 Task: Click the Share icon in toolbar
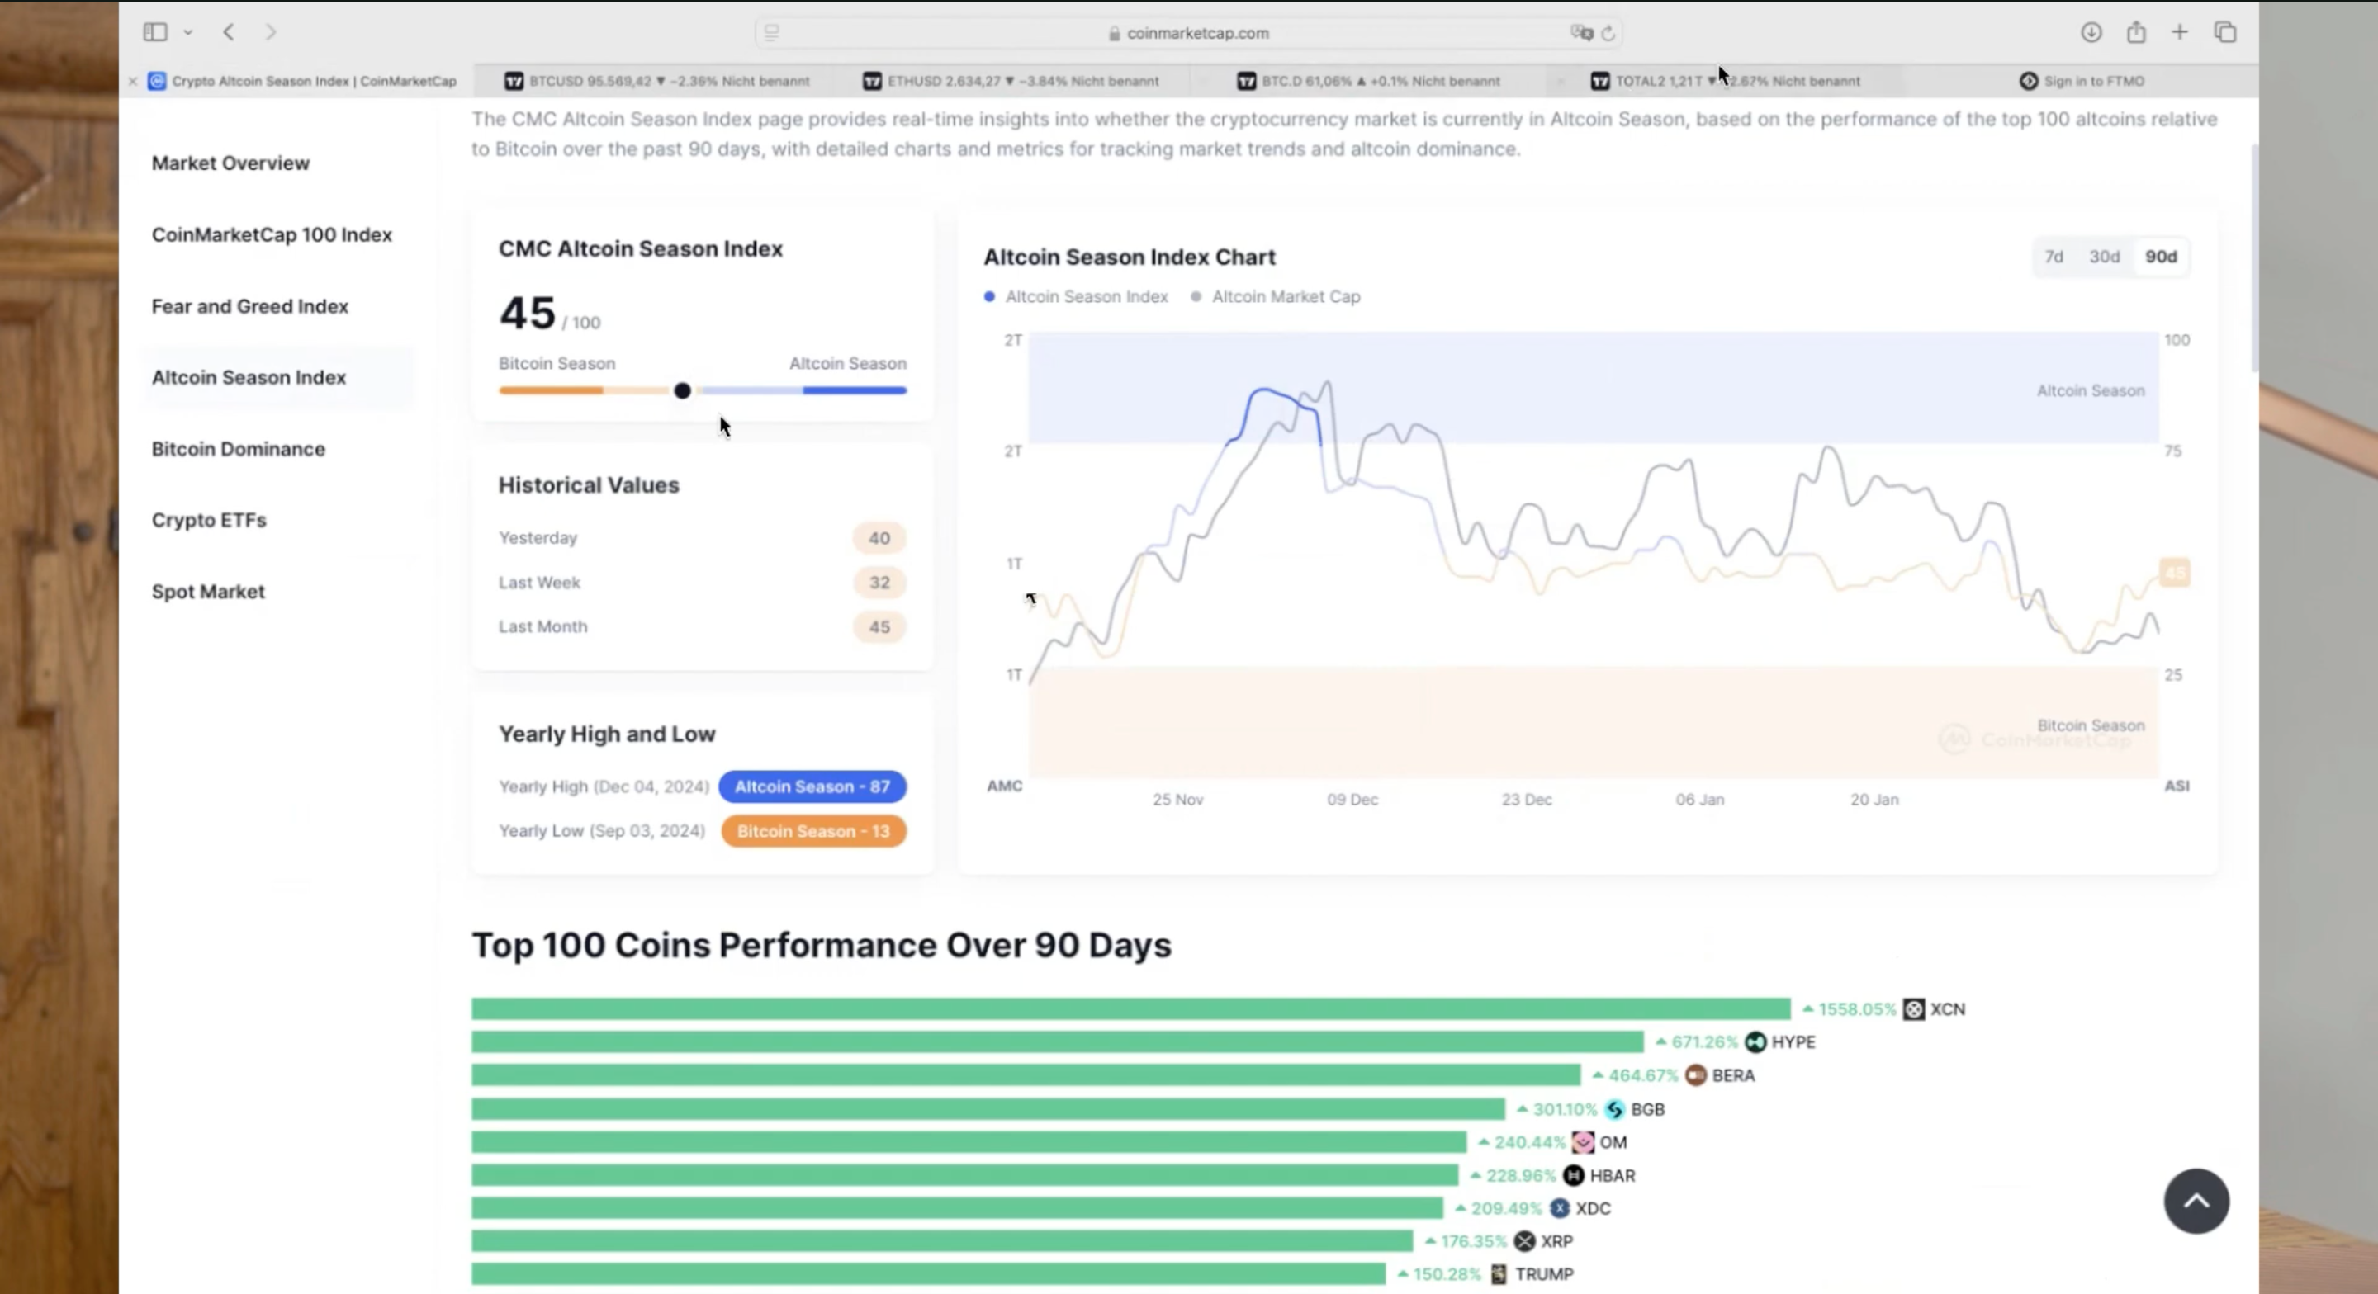coord(2136,32)
